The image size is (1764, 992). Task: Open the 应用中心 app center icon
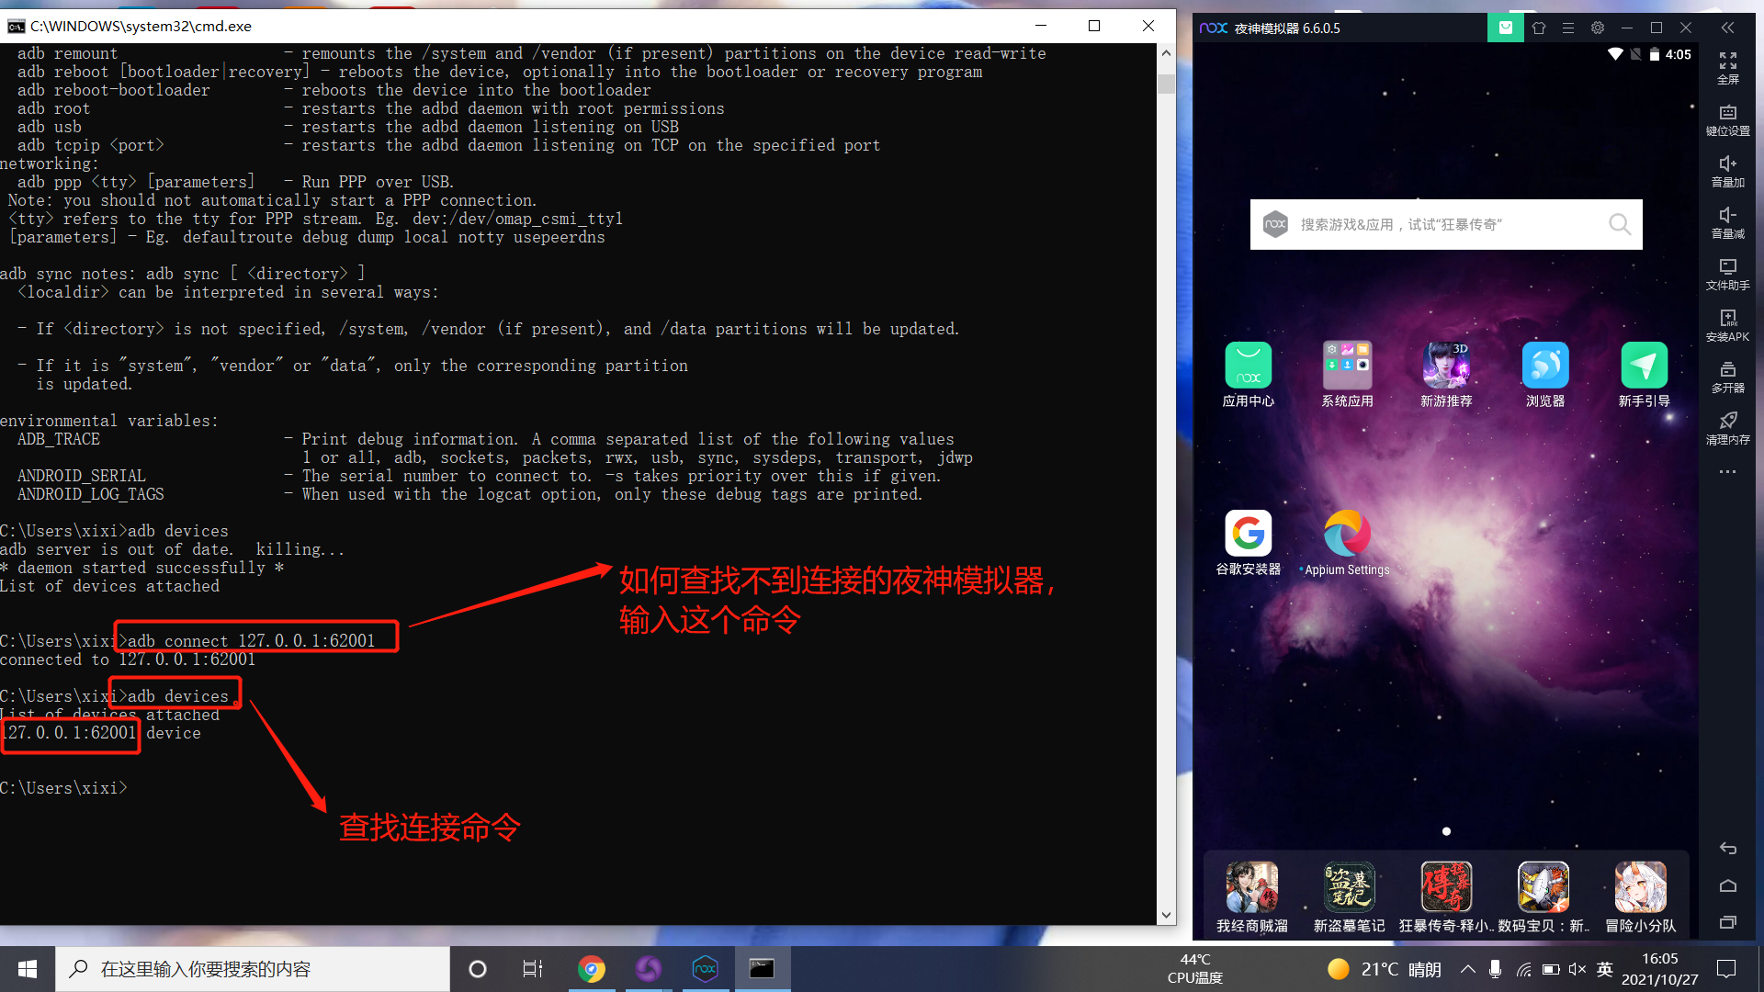click(1248, 366)
